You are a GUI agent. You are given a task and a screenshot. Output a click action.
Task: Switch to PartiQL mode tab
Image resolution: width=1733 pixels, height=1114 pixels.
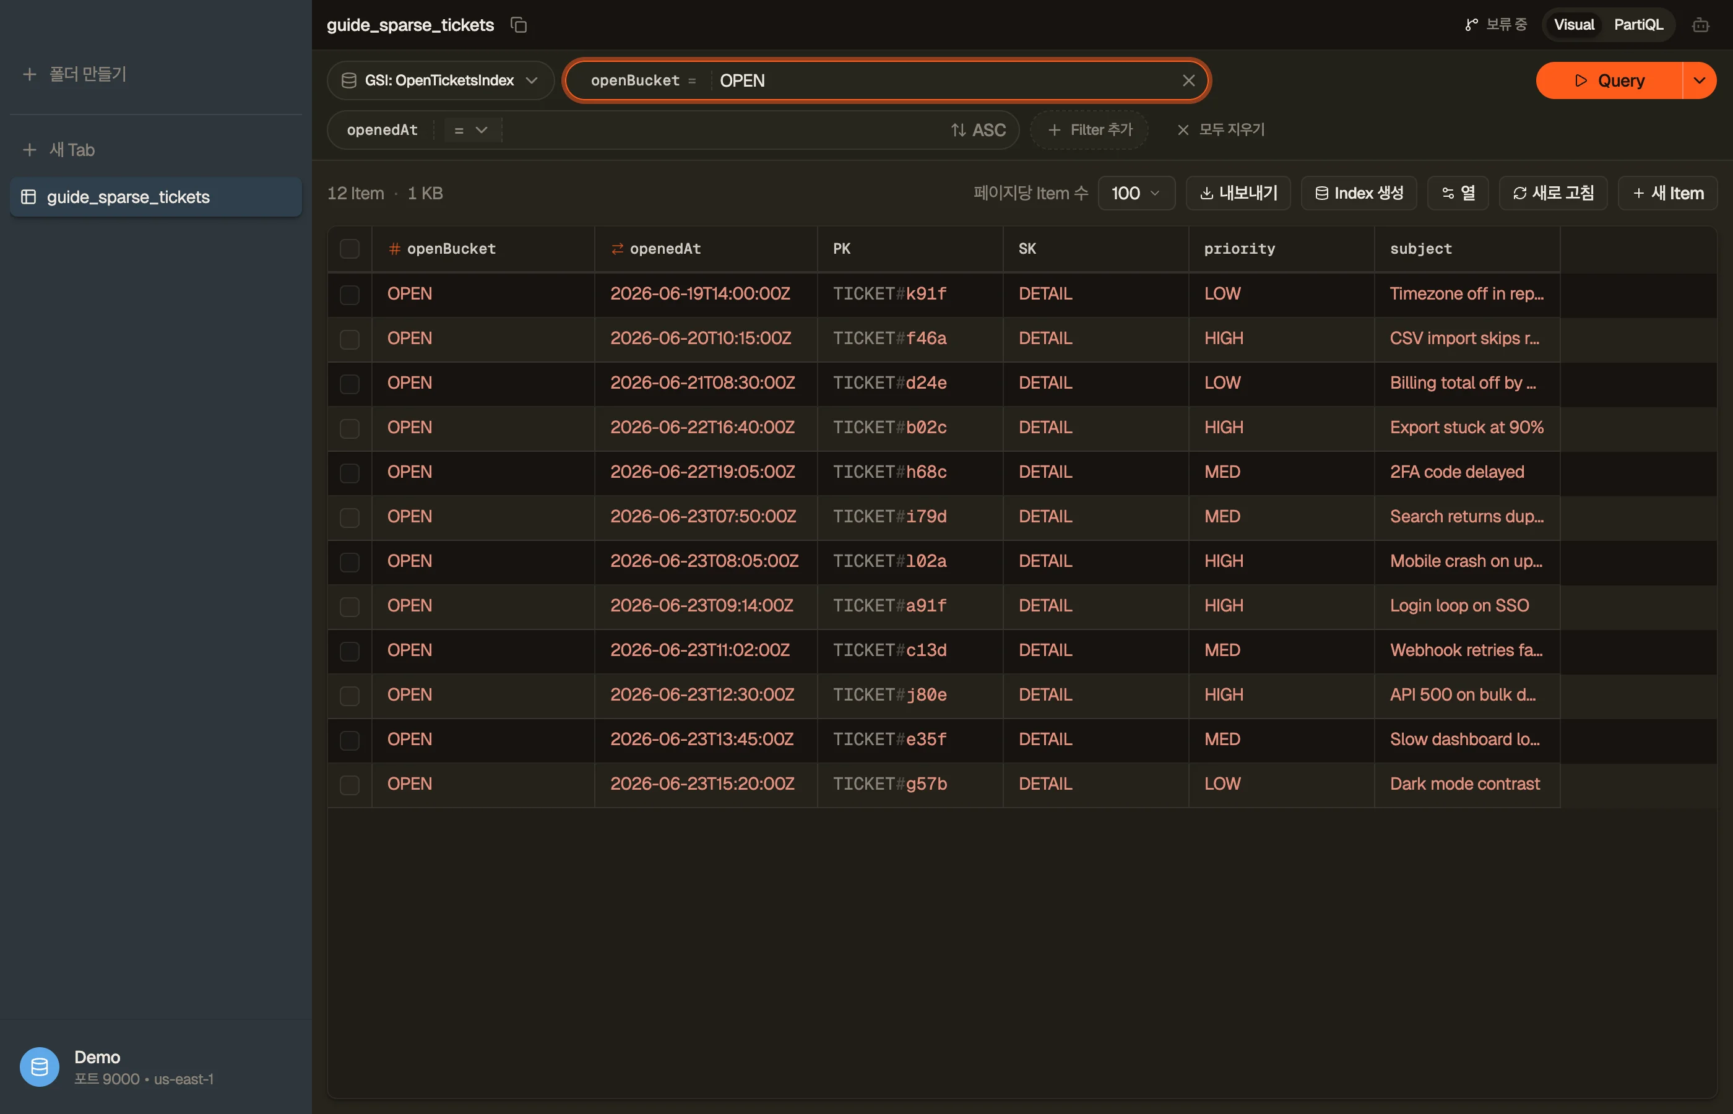pyautogui.click(x=1638, y=25)
